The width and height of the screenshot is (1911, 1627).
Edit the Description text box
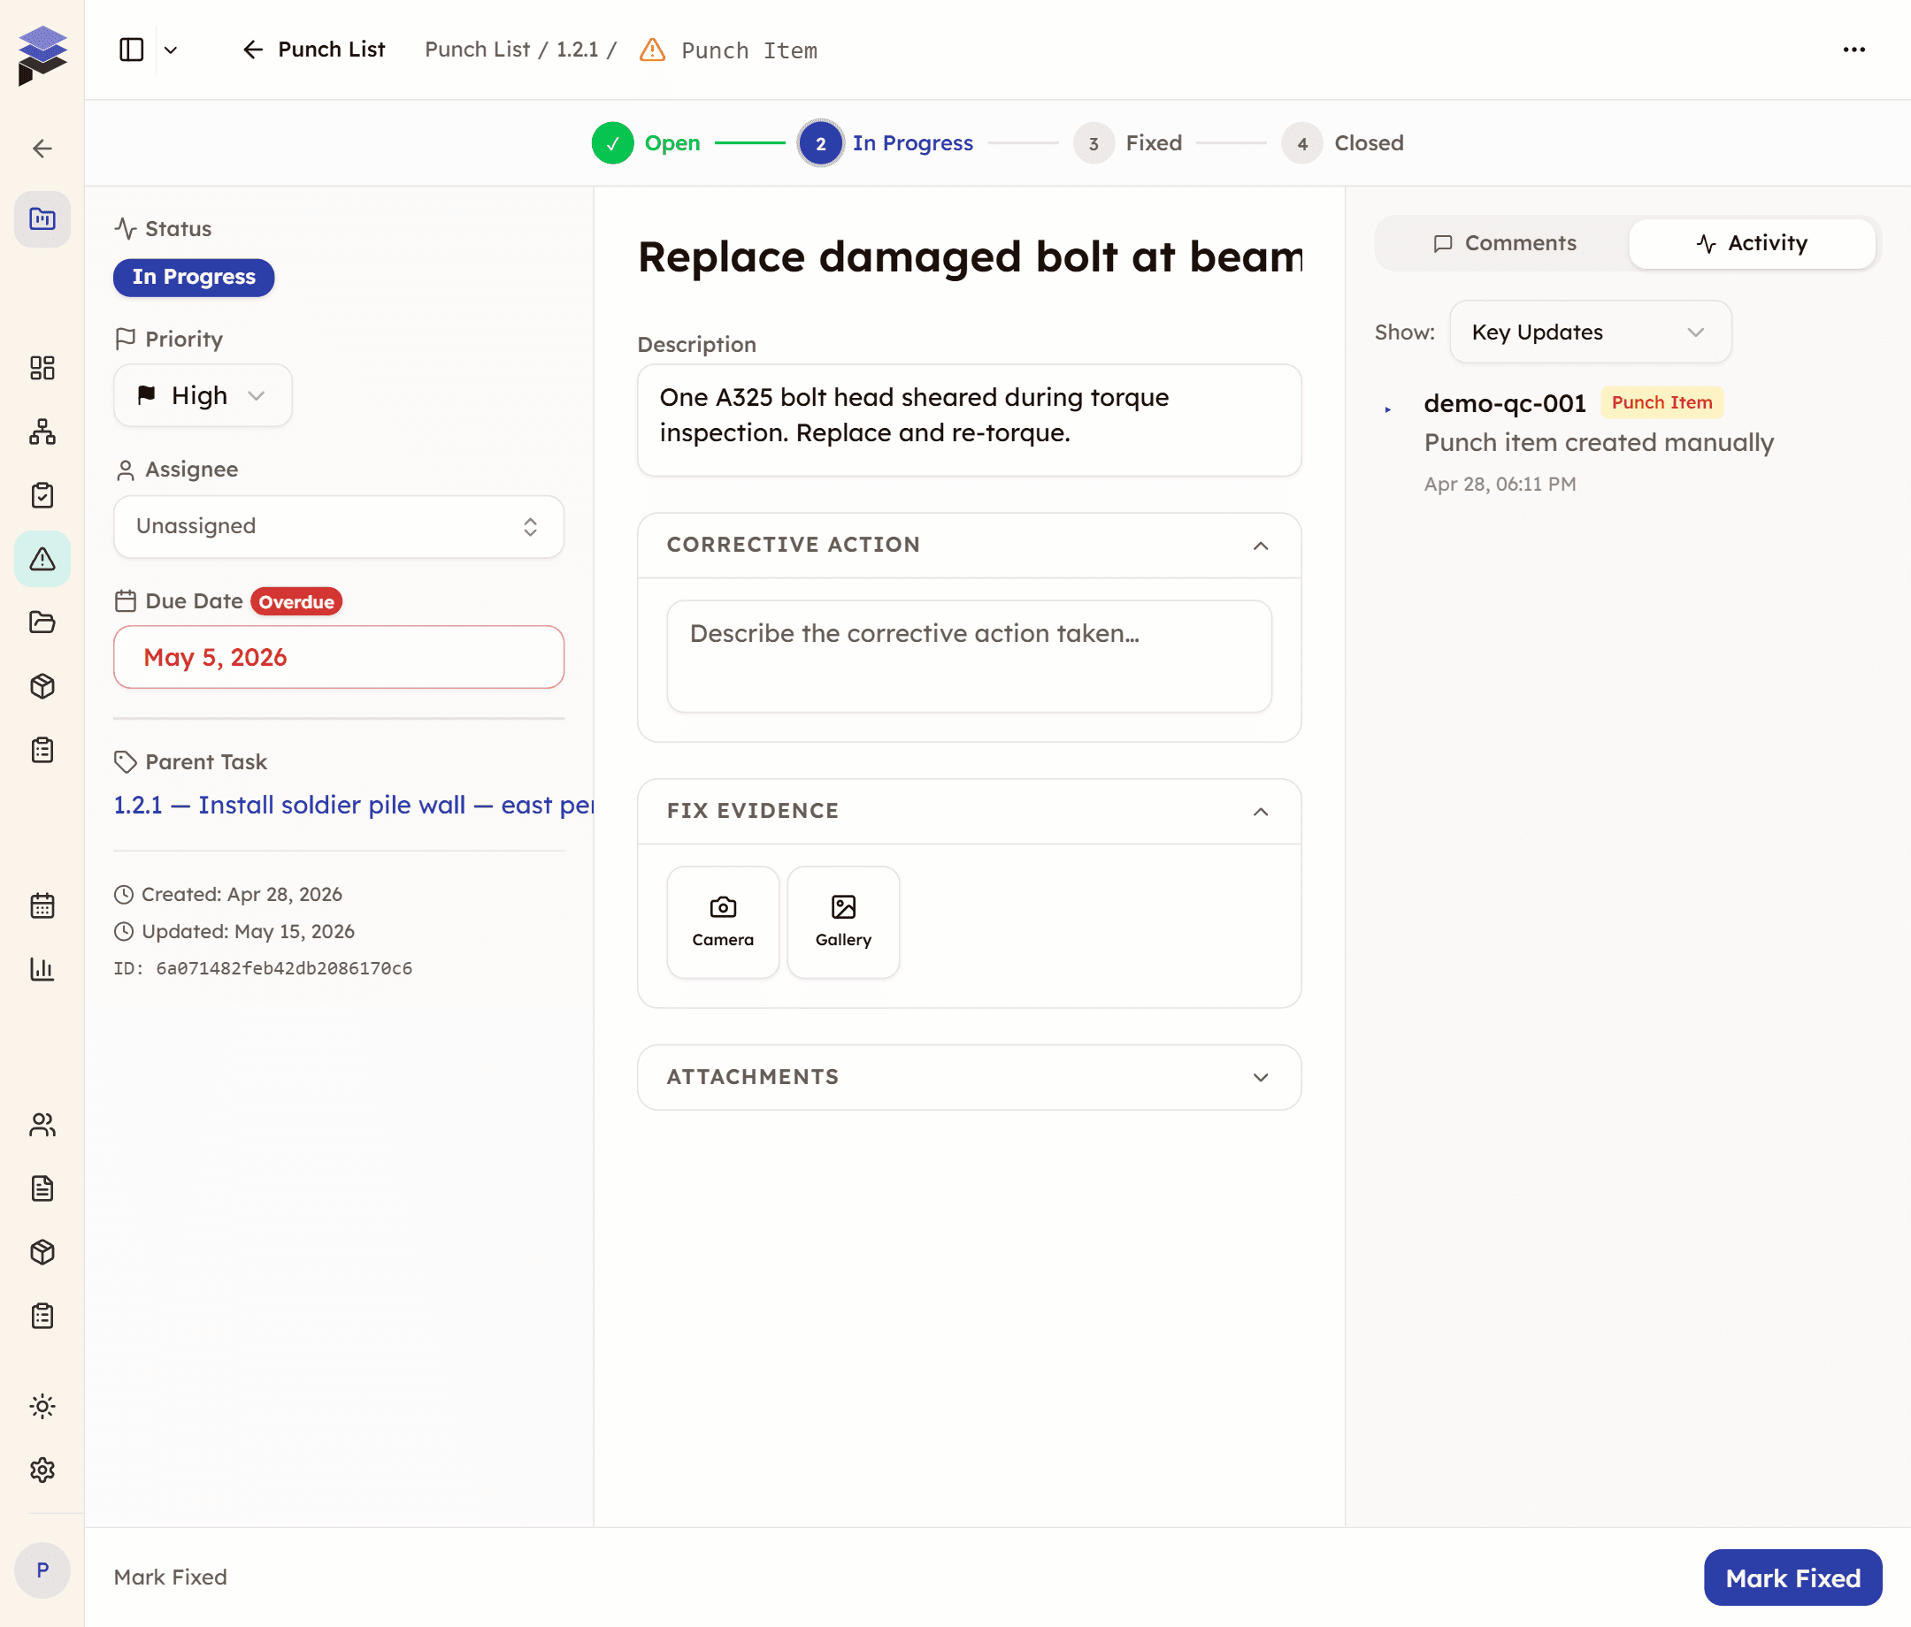click(x=970, y=420)
